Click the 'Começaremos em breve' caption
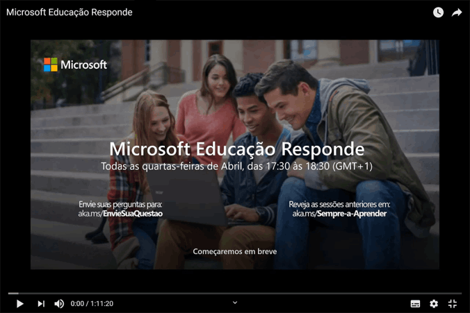This screenshot has height=313, width=470. tap(234, 251)
